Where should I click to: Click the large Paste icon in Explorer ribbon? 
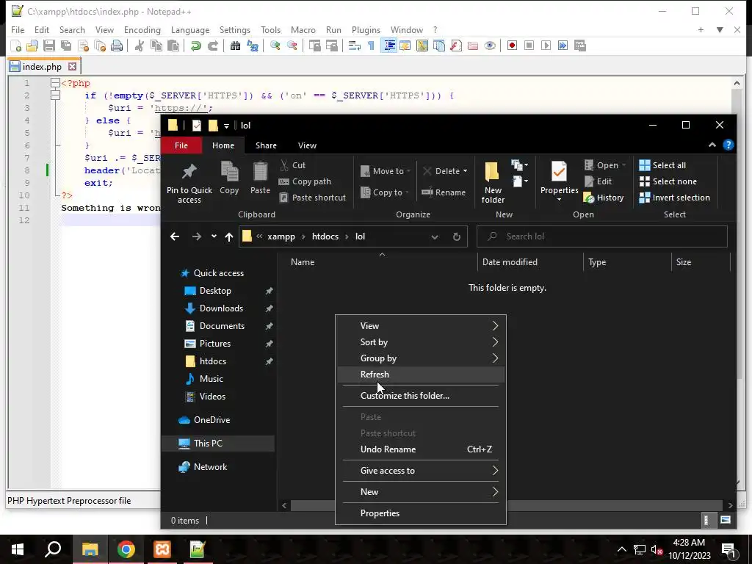260,178
